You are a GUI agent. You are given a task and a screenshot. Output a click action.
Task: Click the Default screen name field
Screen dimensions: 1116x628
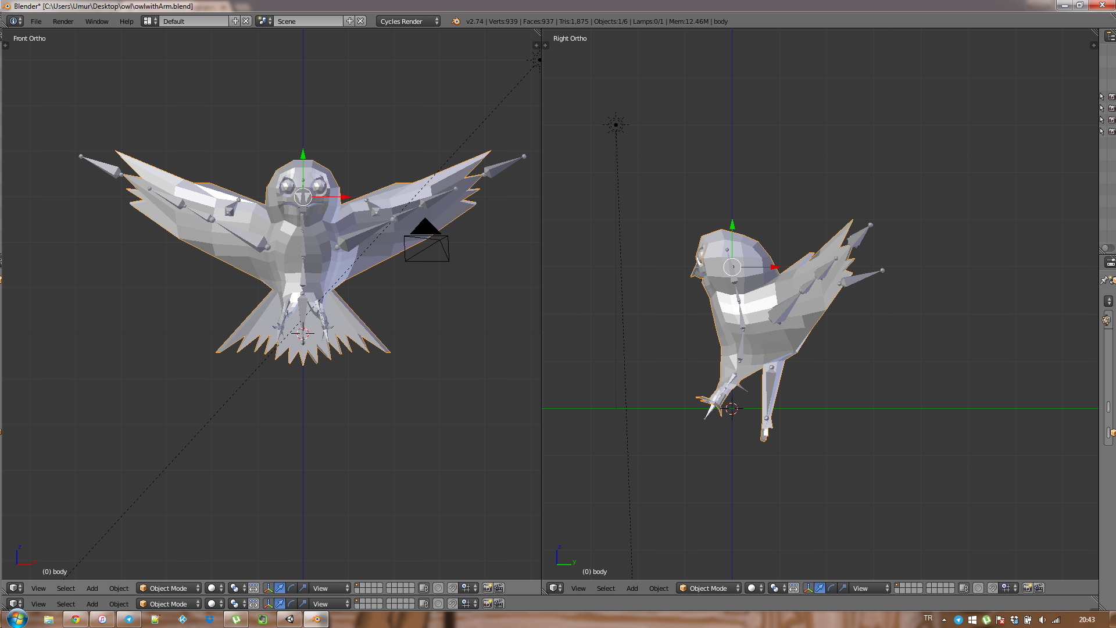[194, 21]
